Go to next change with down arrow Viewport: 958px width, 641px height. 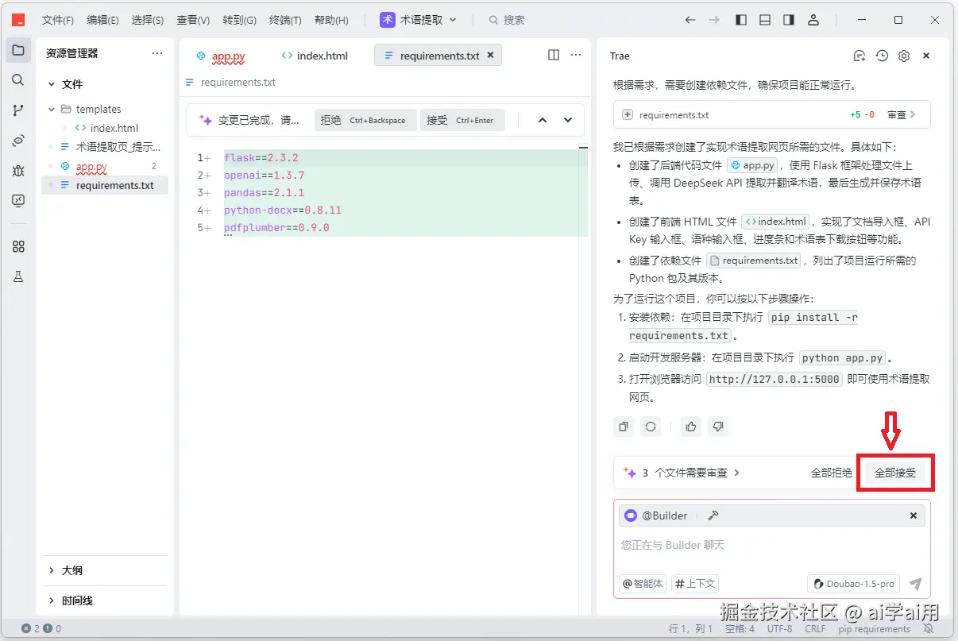(x=568, y=120)
